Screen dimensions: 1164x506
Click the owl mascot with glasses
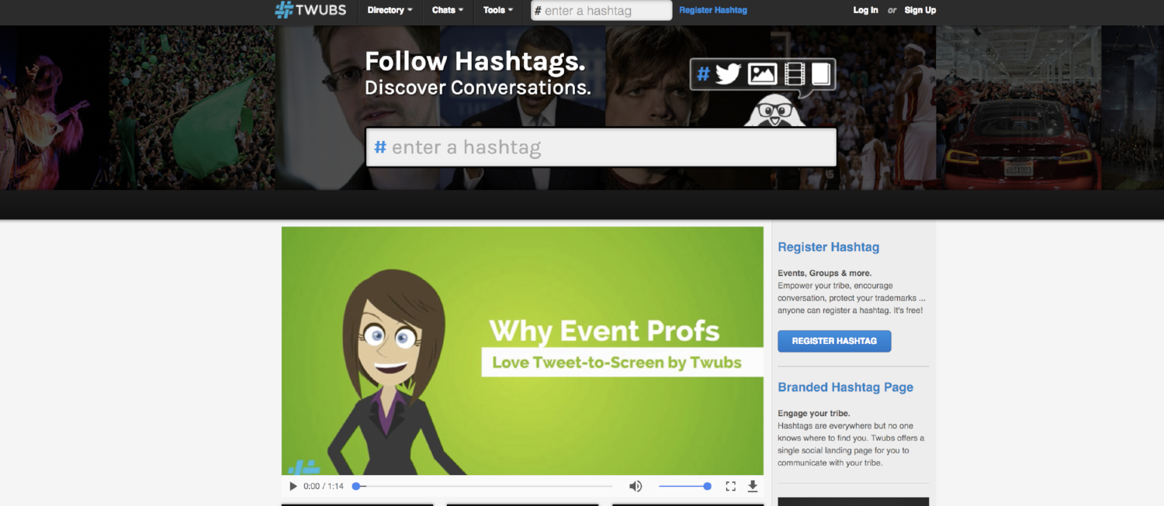click(x=774, y=112)
